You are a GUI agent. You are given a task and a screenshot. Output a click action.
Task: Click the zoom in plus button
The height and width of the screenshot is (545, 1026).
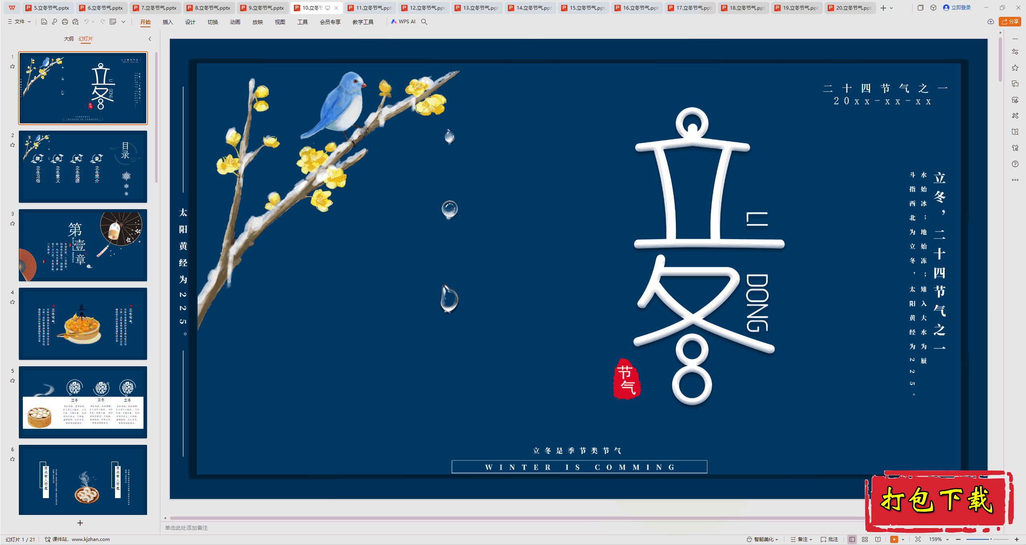tap(1017, 539)
